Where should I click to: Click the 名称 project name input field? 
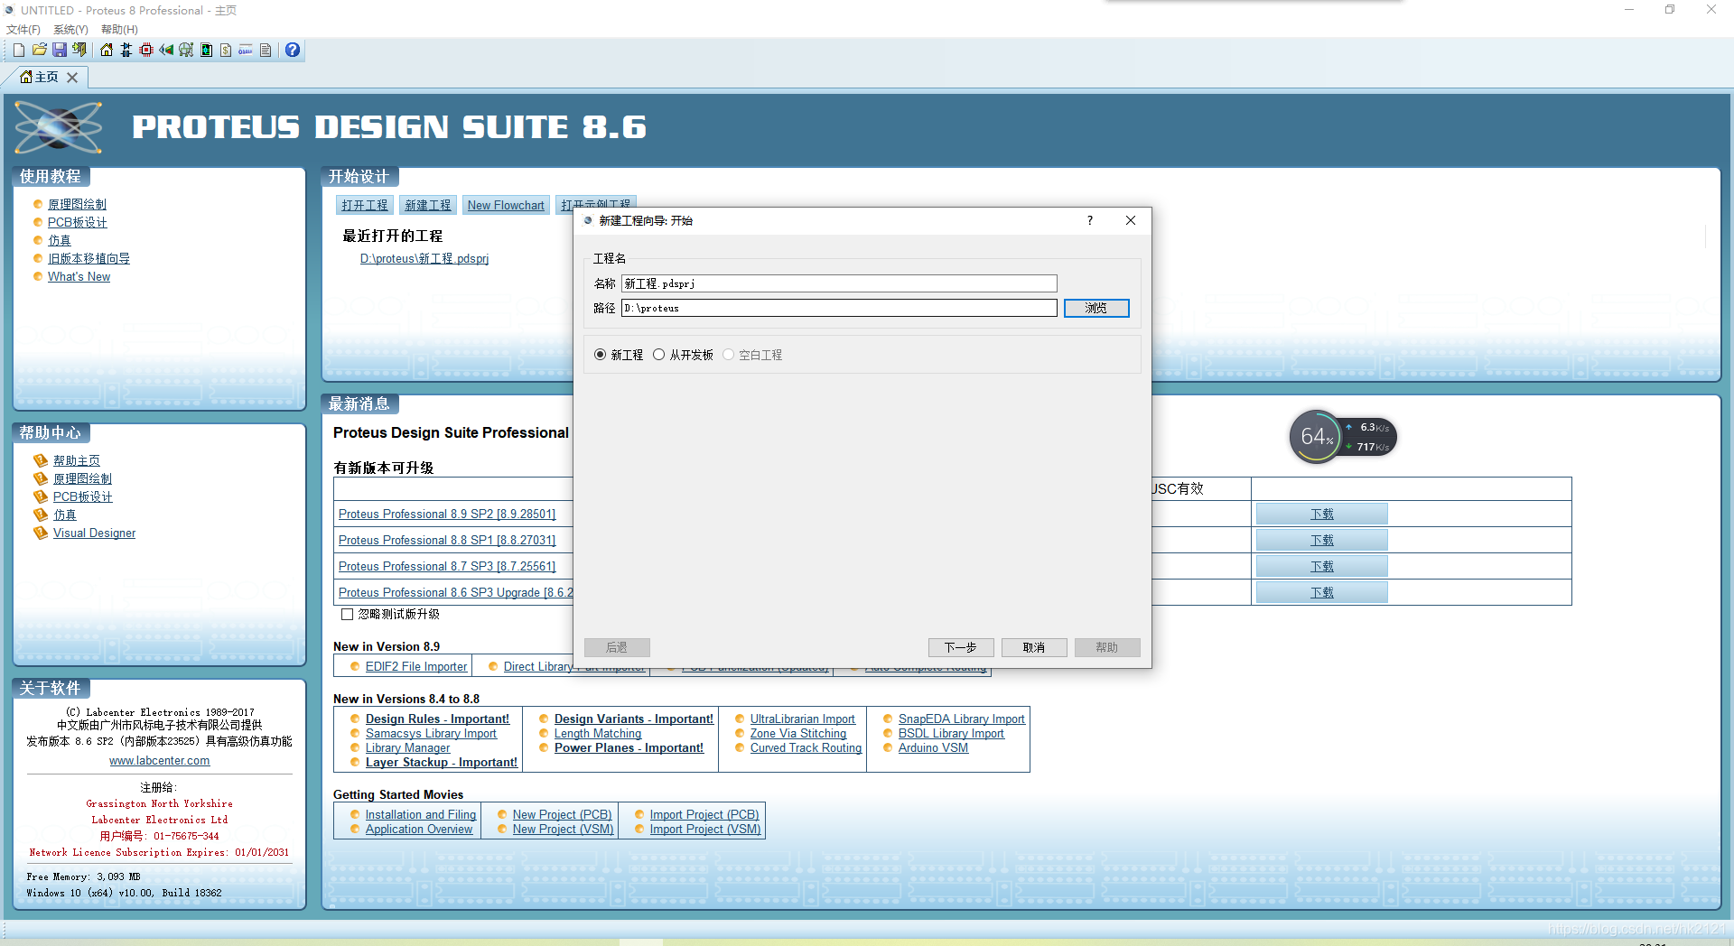(839, 283)
